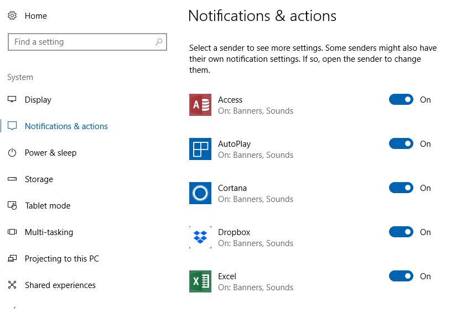Click 'On: Banners, Sounds' under AutoPlay
Image resolution: width=451 pixels, height=309 pixels.
pos(256,155)
